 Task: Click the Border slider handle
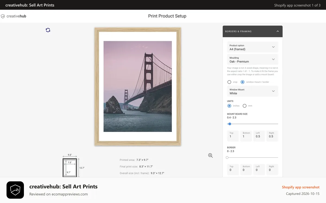coord(227,158)
